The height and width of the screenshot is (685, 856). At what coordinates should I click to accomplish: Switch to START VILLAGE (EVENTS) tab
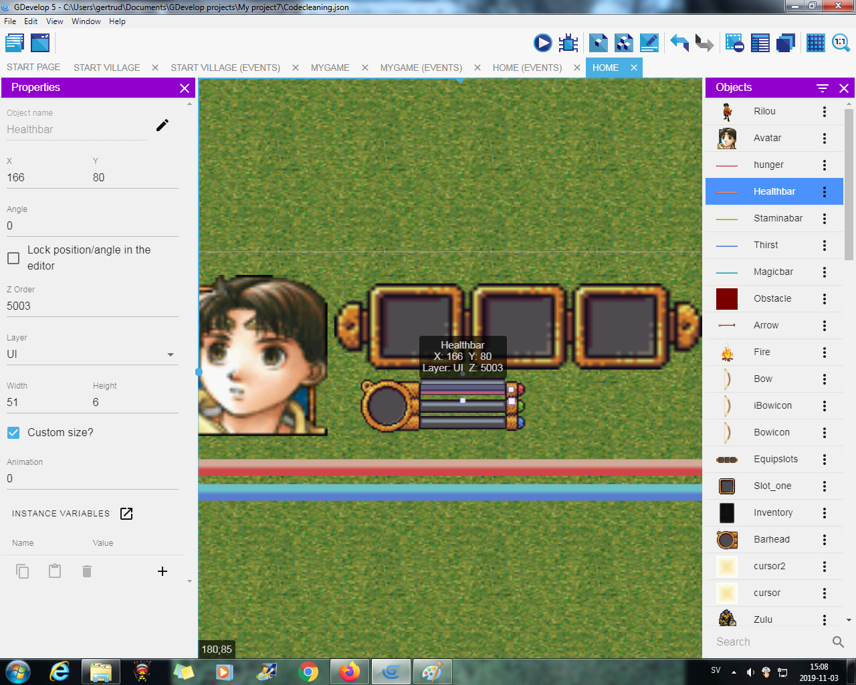(x=225, y=68)
